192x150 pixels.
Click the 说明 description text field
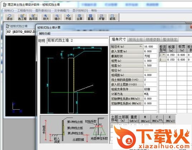pyautogui.click(x=78, y=40)
